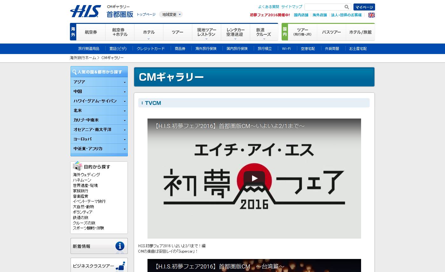The height and width of the screenshot is (272, 445).
Task: Select 国内旅行保険 menu item
Action: 237,49
